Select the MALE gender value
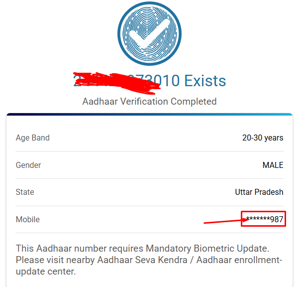This screenshot has height=287, width=303. [273, 165]
